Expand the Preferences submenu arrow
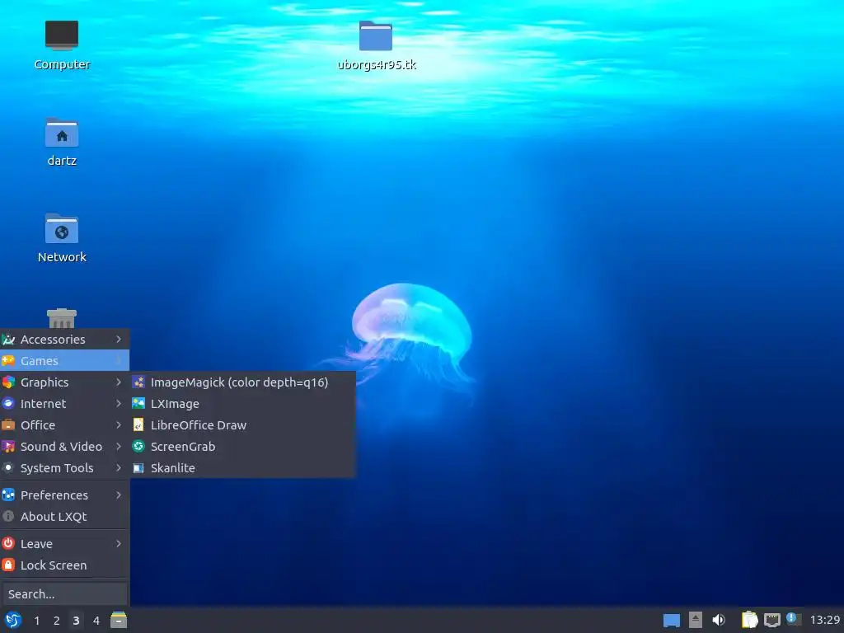The image size is (844, 633). click(x=119, y=495)
